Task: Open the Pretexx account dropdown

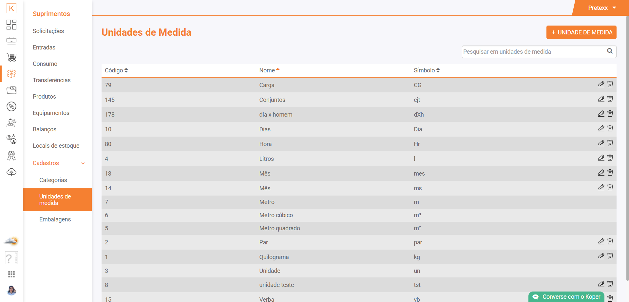Action: click(x=602, y=8)
